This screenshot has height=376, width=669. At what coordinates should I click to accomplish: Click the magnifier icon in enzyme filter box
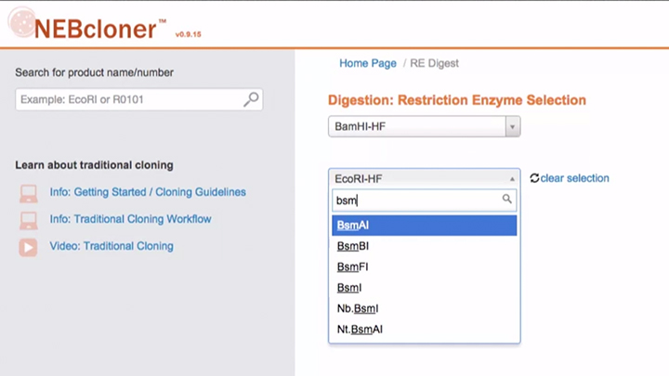tap(506, 199)
